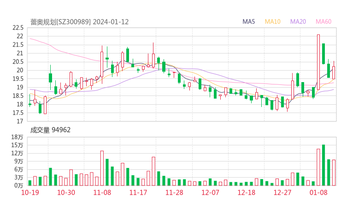Click the MA5 legend label
Screen dimensions: 341x203
click(248, 22)
